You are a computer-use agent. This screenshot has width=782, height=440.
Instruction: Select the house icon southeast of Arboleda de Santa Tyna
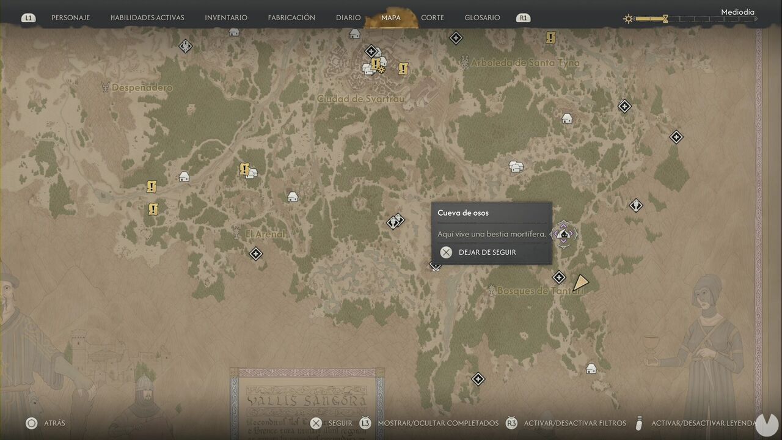567,119
